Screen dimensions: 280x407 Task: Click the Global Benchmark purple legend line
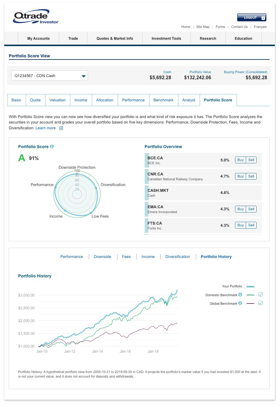pyautogui.click(x=250, y=304)
